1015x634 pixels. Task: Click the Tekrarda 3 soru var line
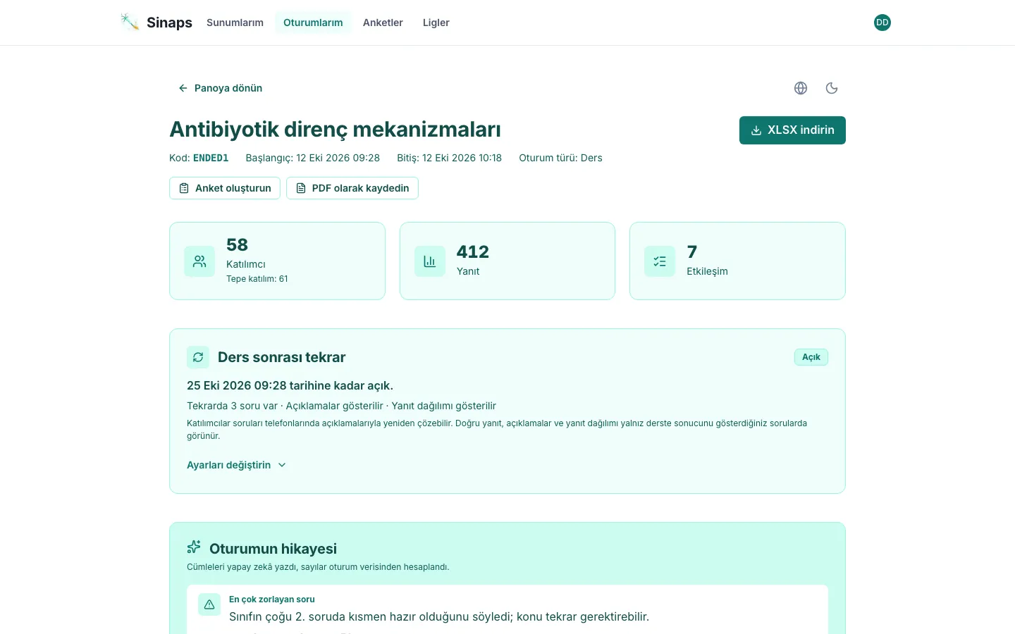[x=341, y=406]
